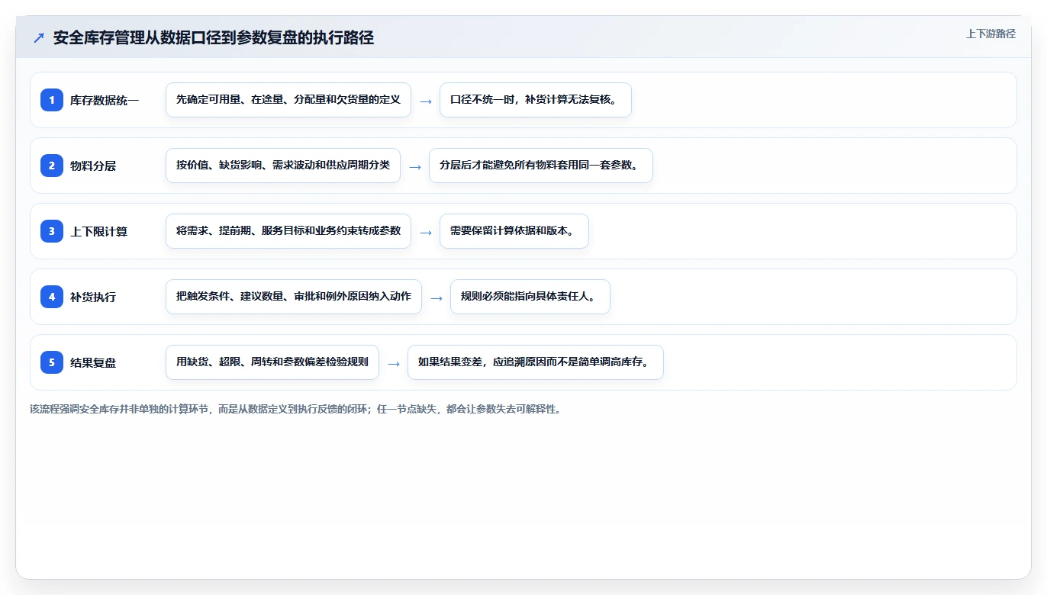Open the box 将需求、提前期、服务目标和业务约束转成参数
Screen dimensions: 1047x595
(288, 231)
